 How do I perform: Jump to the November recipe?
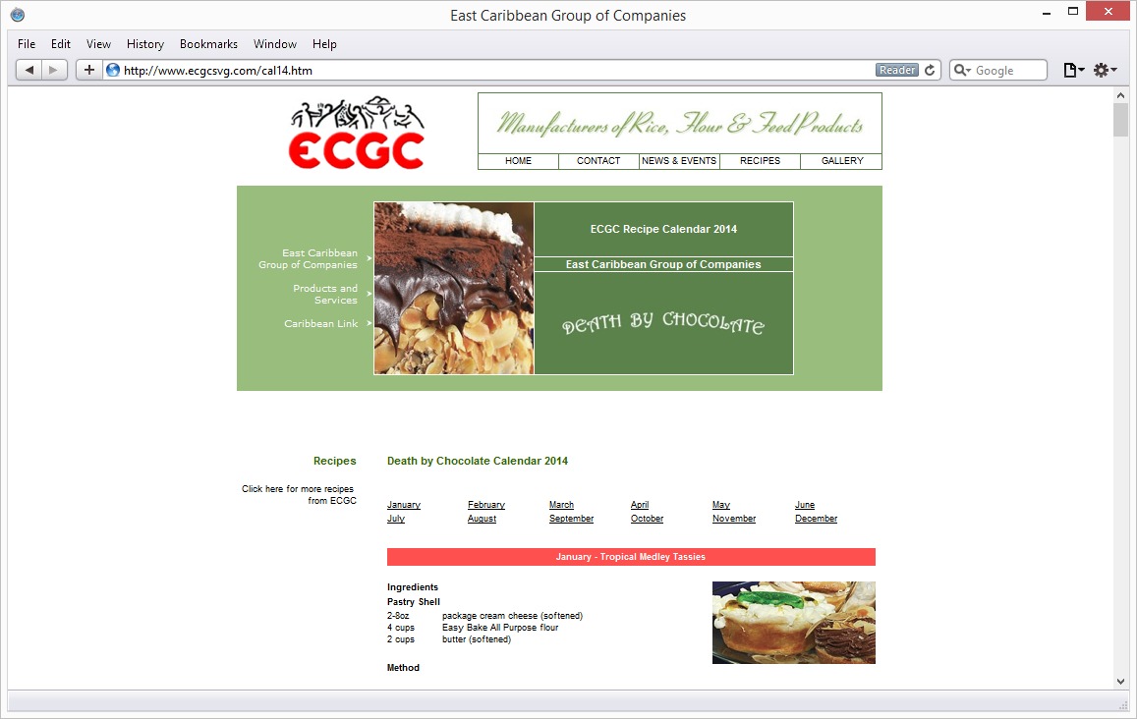[734, 519]
